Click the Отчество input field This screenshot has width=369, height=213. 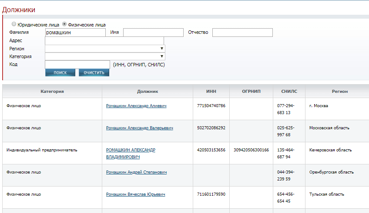242,33
